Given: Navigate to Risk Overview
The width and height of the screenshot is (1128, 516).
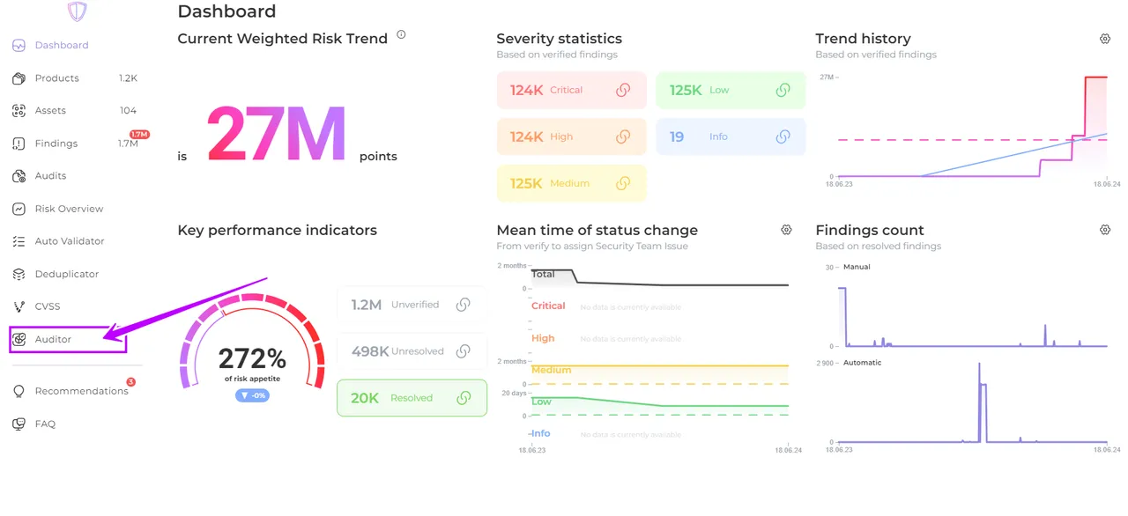Looking at the screenshot, I should coord(69,209).
